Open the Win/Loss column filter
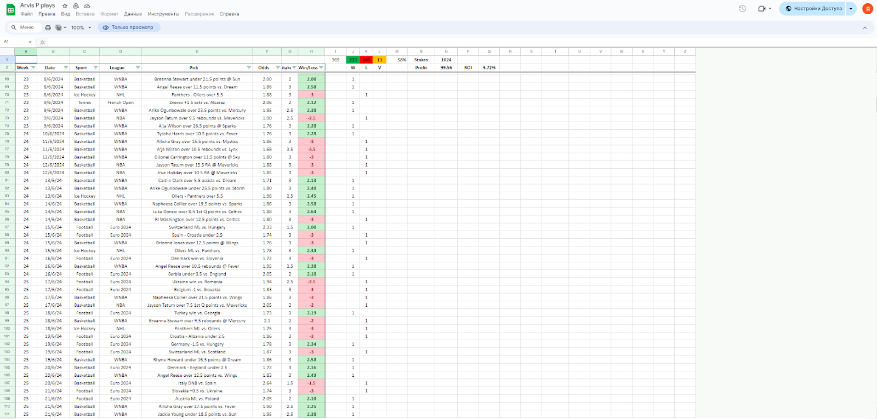The image size is (877, 419). pos(321,68)
